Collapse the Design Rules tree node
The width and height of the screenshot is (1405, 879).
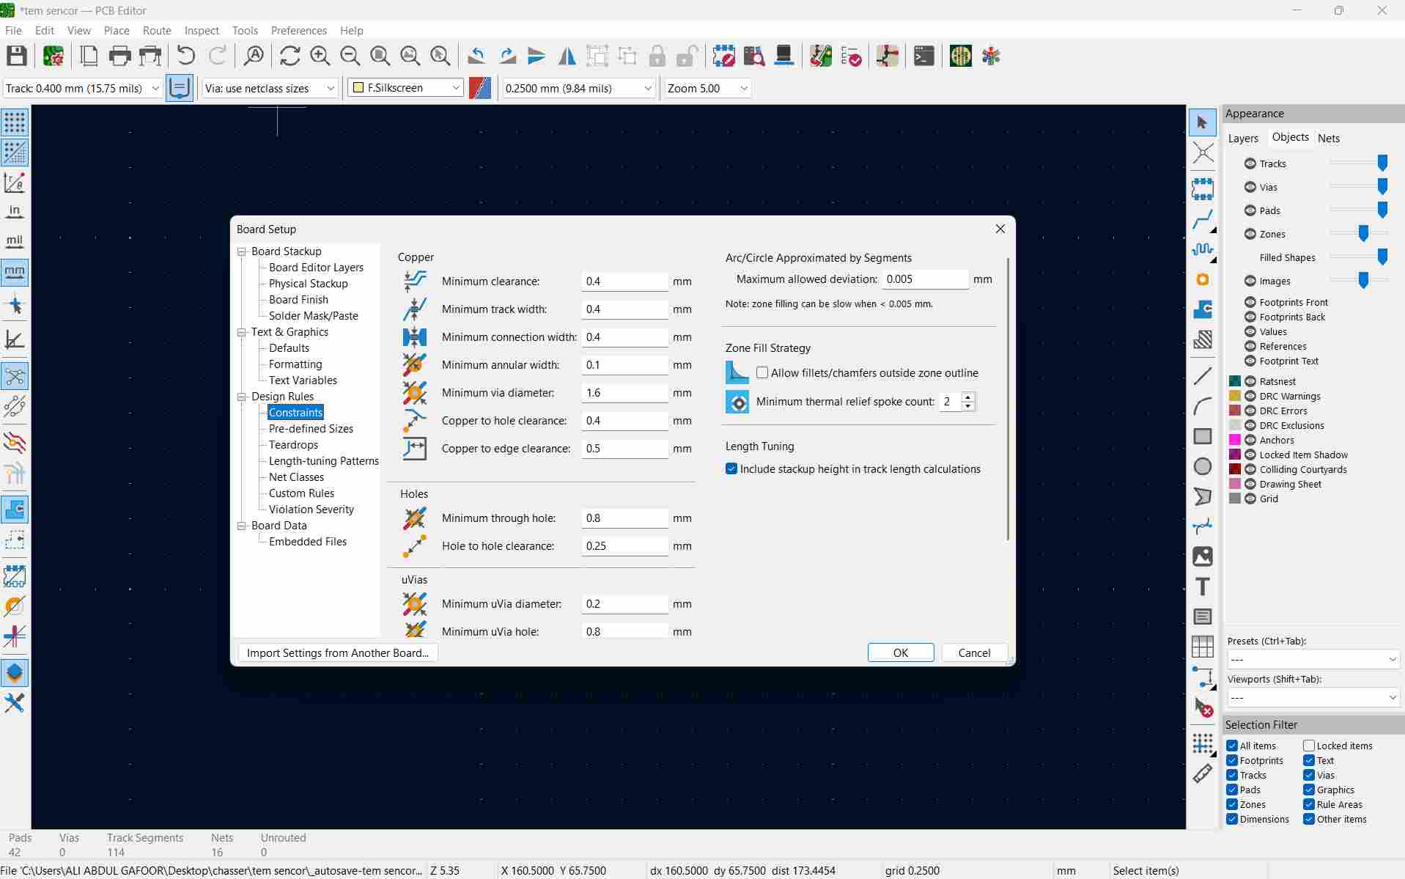point(241,397)
